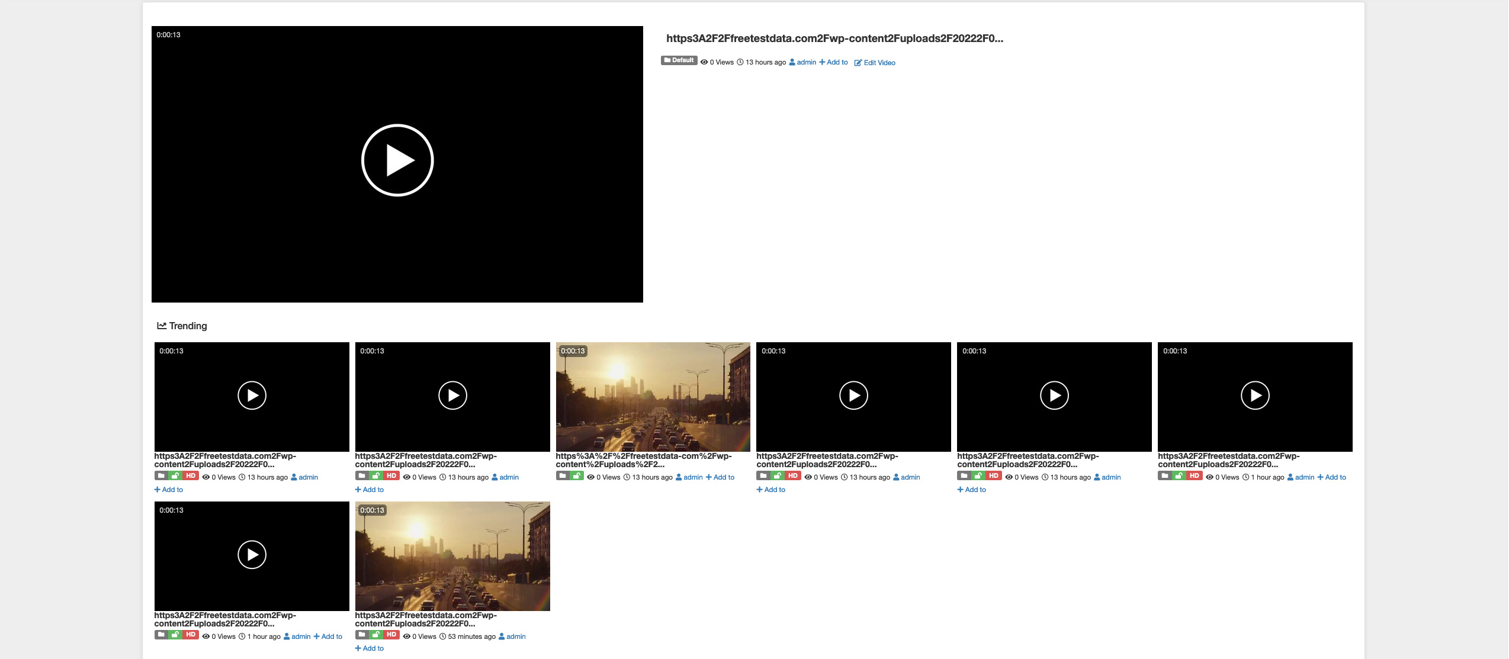Viewport: 1509px width, 659px height.
Task: Click the folder badge under the https%3A%2F title
Action: point(563,475)
